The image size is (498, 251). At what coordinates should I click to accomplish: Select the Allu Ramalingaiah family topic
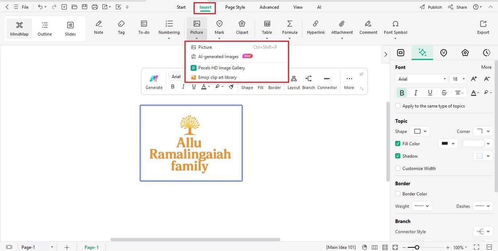click(x=191, y=143)
